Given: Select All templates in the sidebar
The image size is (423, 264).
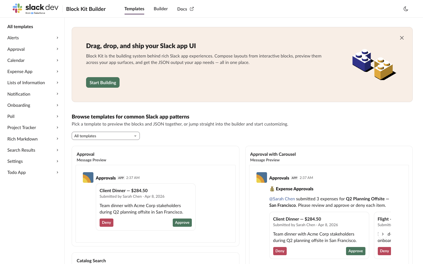Looking at the screenshot, I should tap(20, 27).
